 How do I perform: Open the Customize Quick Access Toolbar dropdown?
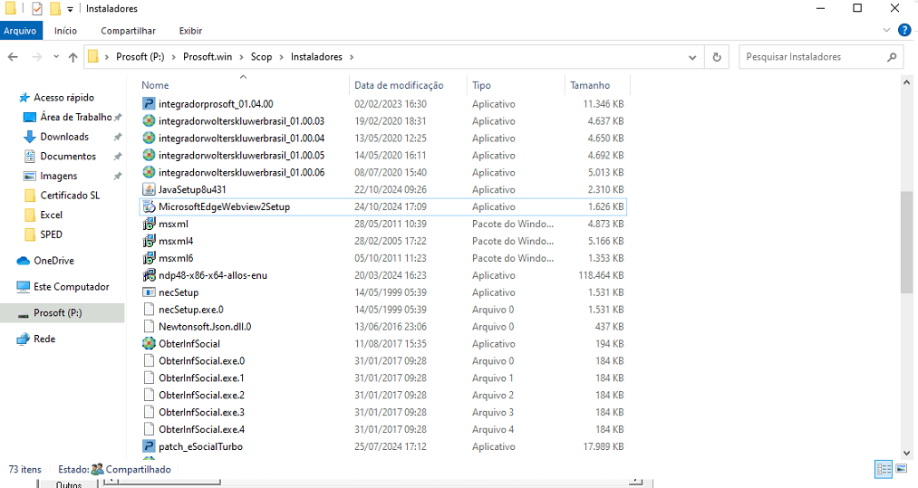pos(70,9)
